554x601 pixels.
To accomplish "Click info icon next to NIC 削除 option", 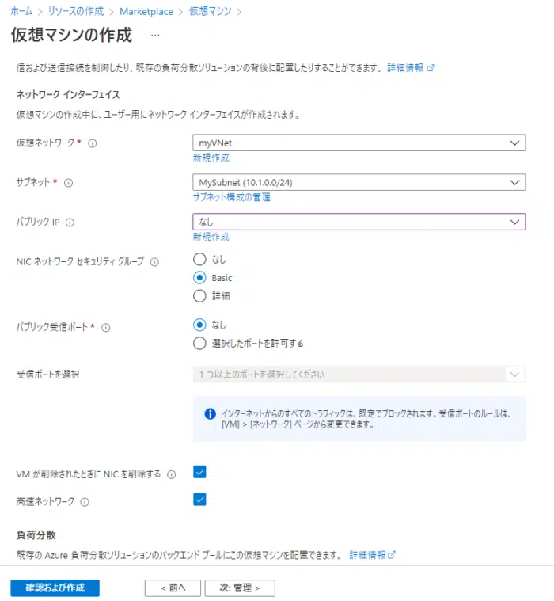I will pos(171,474).
